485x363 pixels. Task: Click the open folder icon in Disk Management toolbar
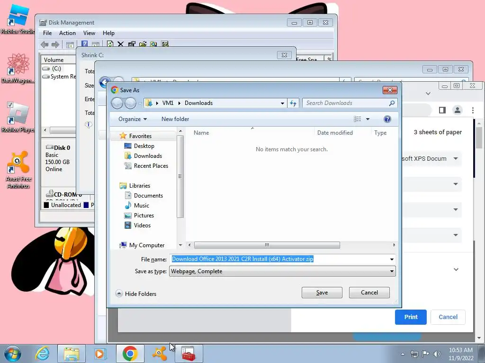[x=143, y=44]
